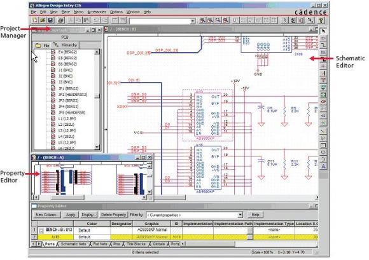Click the Help button in Property Editor

coord(255,215)
